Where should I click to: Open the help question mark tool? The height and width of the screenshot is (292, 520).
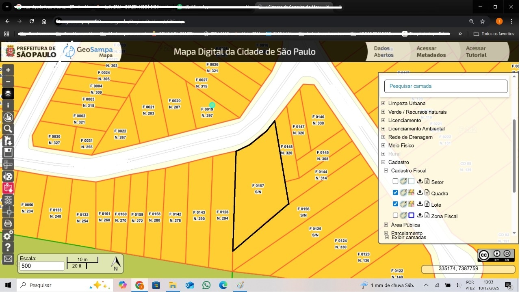[x=8, y=247]
